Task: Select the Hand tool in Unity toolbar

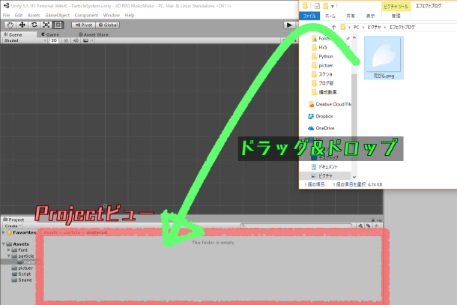Action: pos(10,25)
